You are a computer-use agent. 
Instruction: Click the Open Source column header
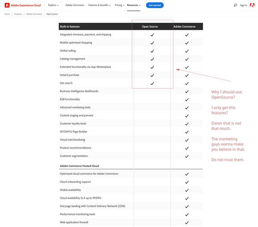(x=150, y=27)
